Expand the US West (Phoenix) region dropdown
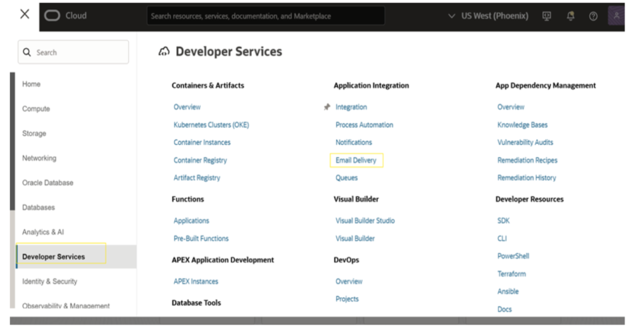 [488, 16]
